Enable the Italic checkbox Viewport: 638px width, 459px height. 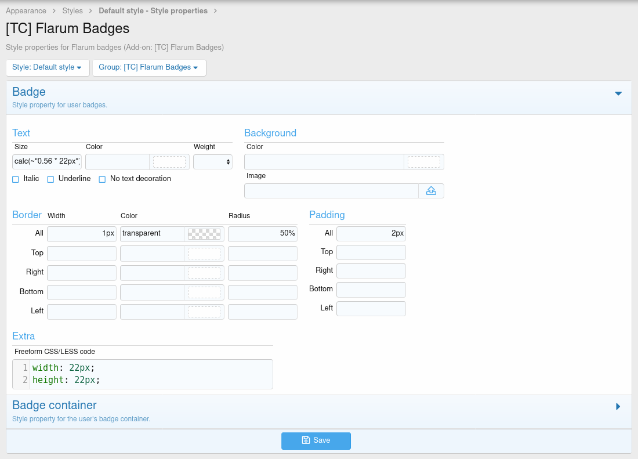click(16, 179)
